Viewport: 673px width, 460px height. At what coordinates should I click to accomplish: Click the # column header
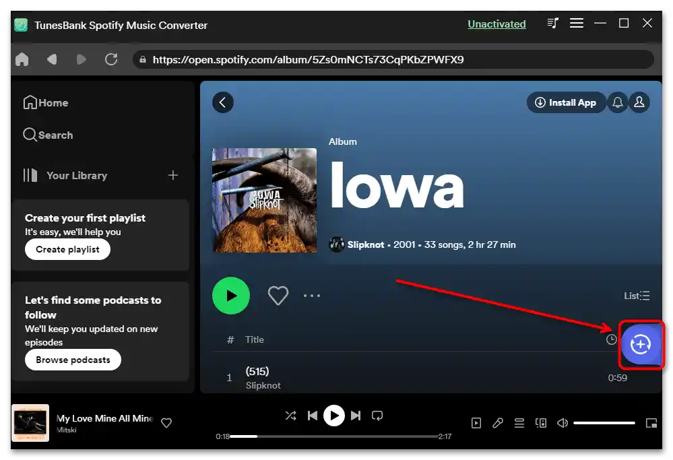coord(230,340)
